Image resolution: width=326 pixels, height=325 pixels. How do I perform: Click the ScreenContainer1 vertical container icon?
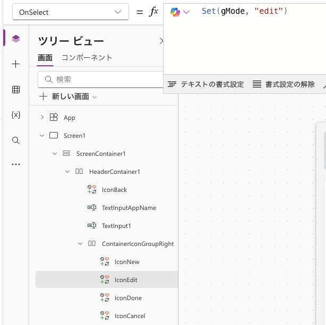[x=66, y=153]
